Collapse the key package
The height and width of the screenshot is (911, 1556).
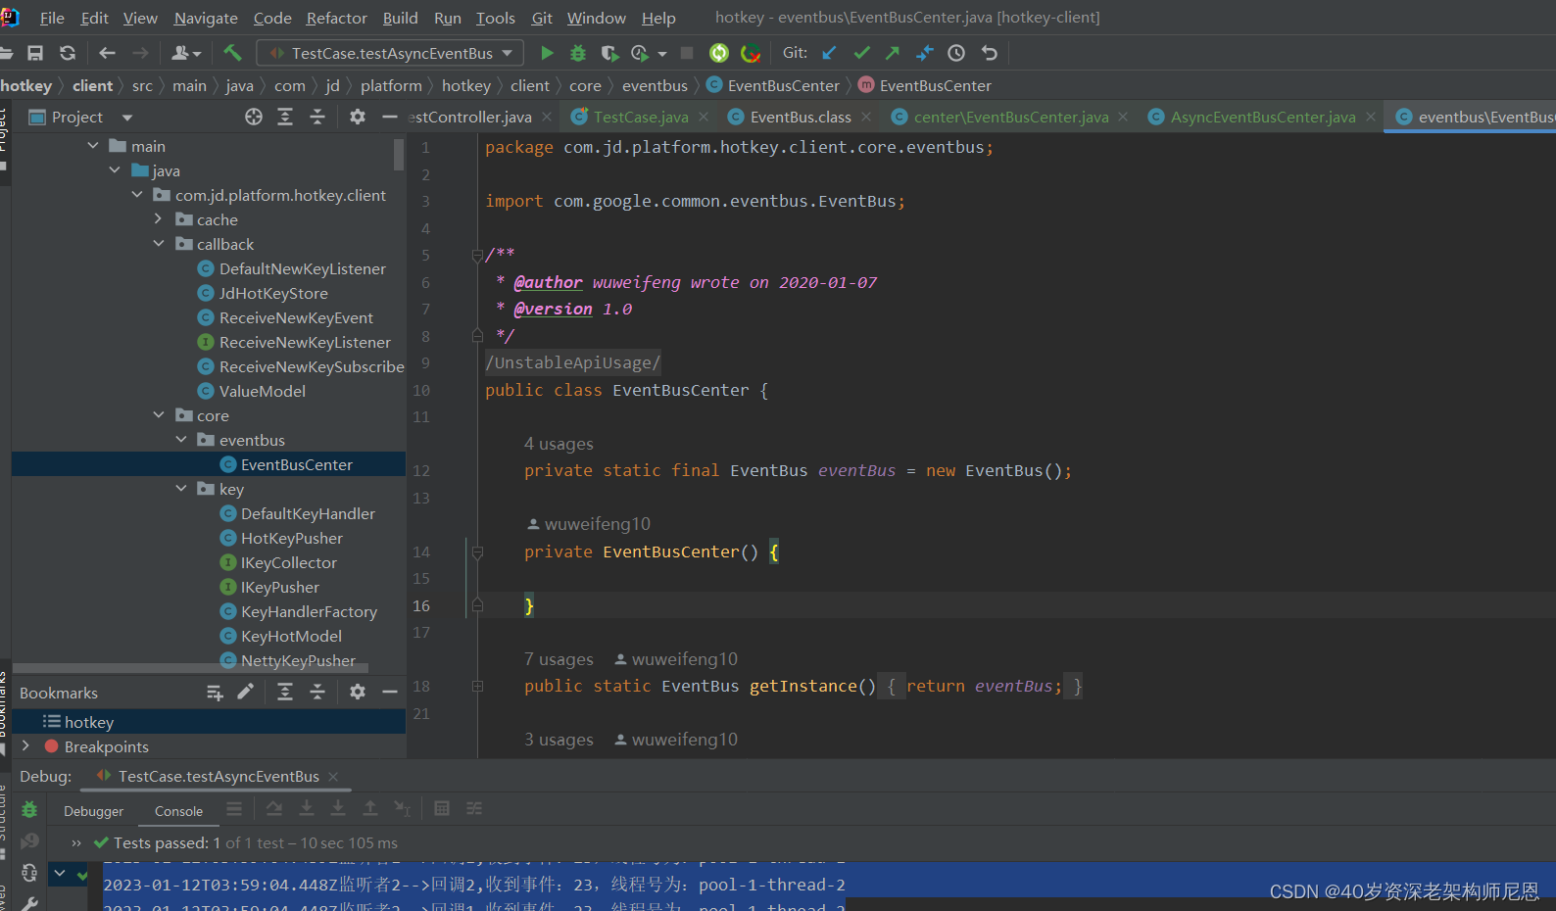pyautogui.click(x=181, y=489)
